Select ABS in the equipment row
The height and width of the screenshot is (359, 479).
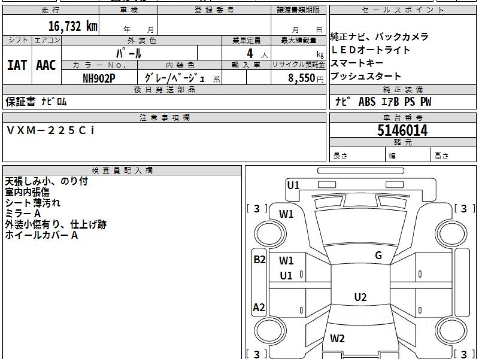coord(367,102)
